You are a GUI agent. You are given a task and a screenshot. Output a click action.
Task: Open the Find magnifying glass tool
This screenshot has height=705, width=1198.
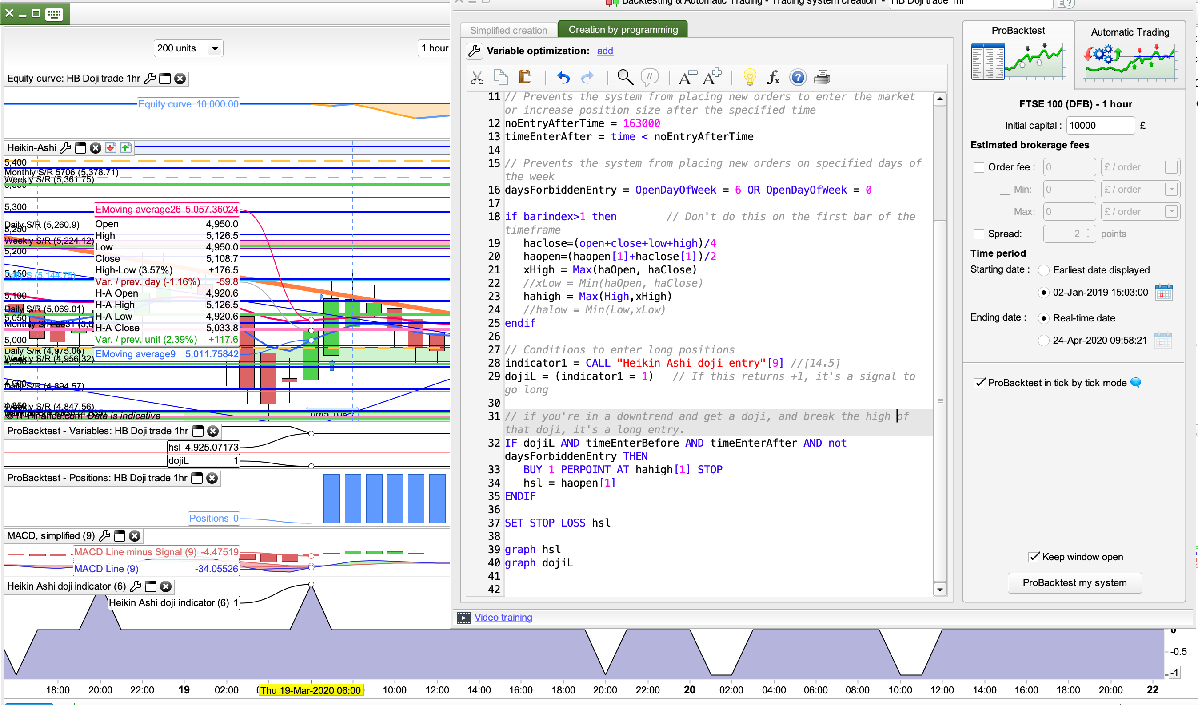click(625, 77)
